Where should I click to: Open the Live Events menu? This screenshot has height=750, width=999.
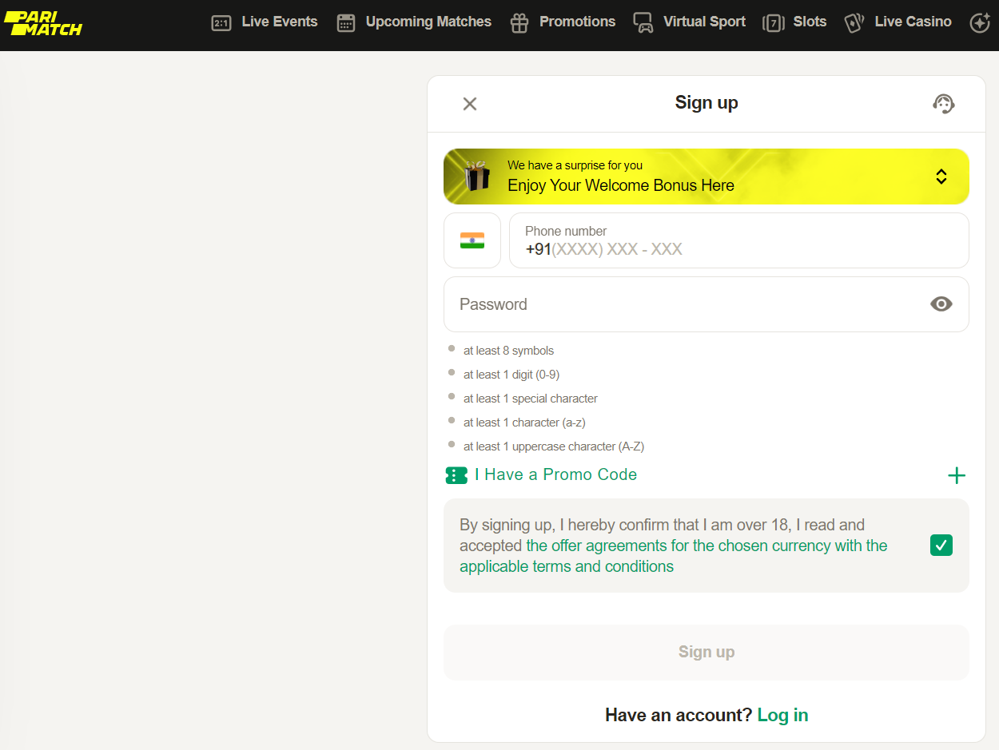point(279,22)
